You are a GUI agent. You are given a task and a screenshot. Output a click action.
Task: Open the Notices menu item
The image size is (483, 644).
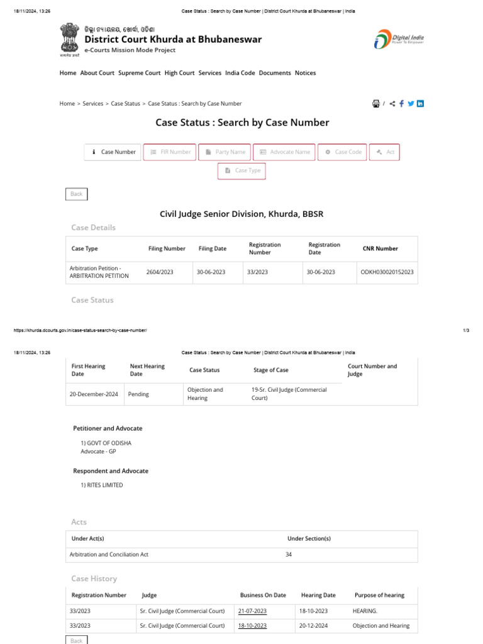click(x=305, y=73)
